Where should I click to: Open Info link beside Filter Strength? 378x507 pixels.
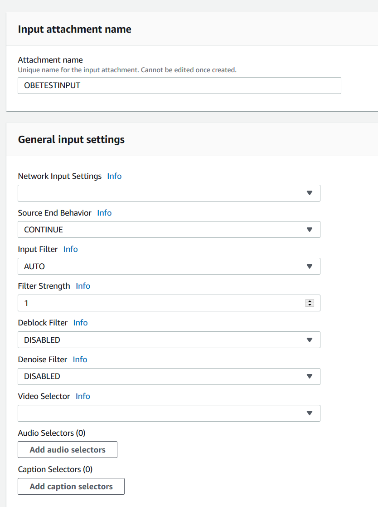83,286
